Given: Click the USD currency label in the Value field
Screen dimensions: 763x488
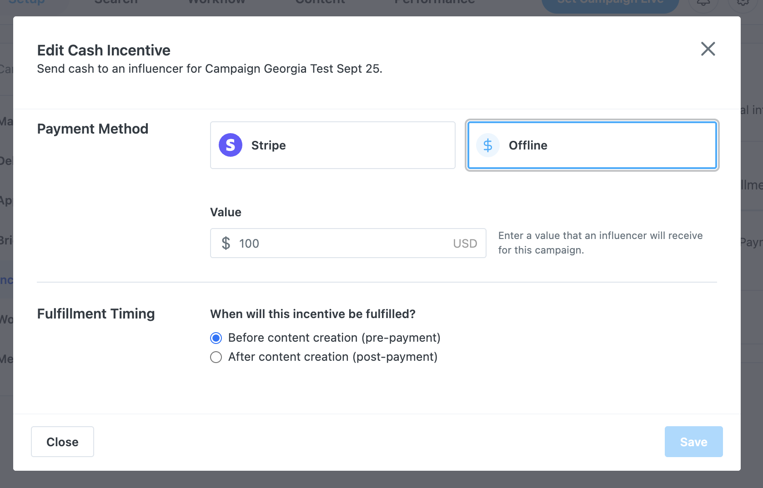Looking at the screenshot, I should click(x=465, y=244).
